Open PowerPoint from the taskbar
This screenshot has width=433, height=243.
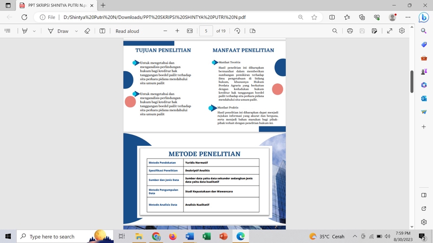223,236
